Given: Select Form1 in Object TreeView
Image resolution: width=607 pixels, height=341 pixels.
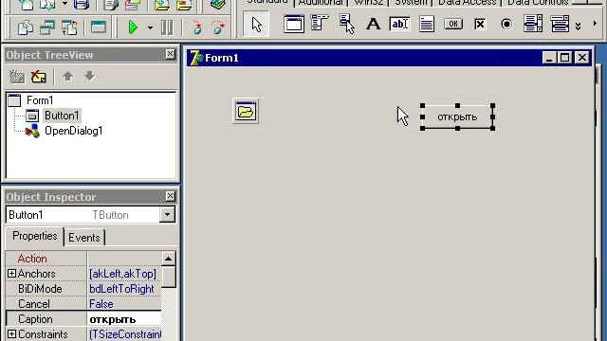Looking at the screenshot, I should coord(40,100).
